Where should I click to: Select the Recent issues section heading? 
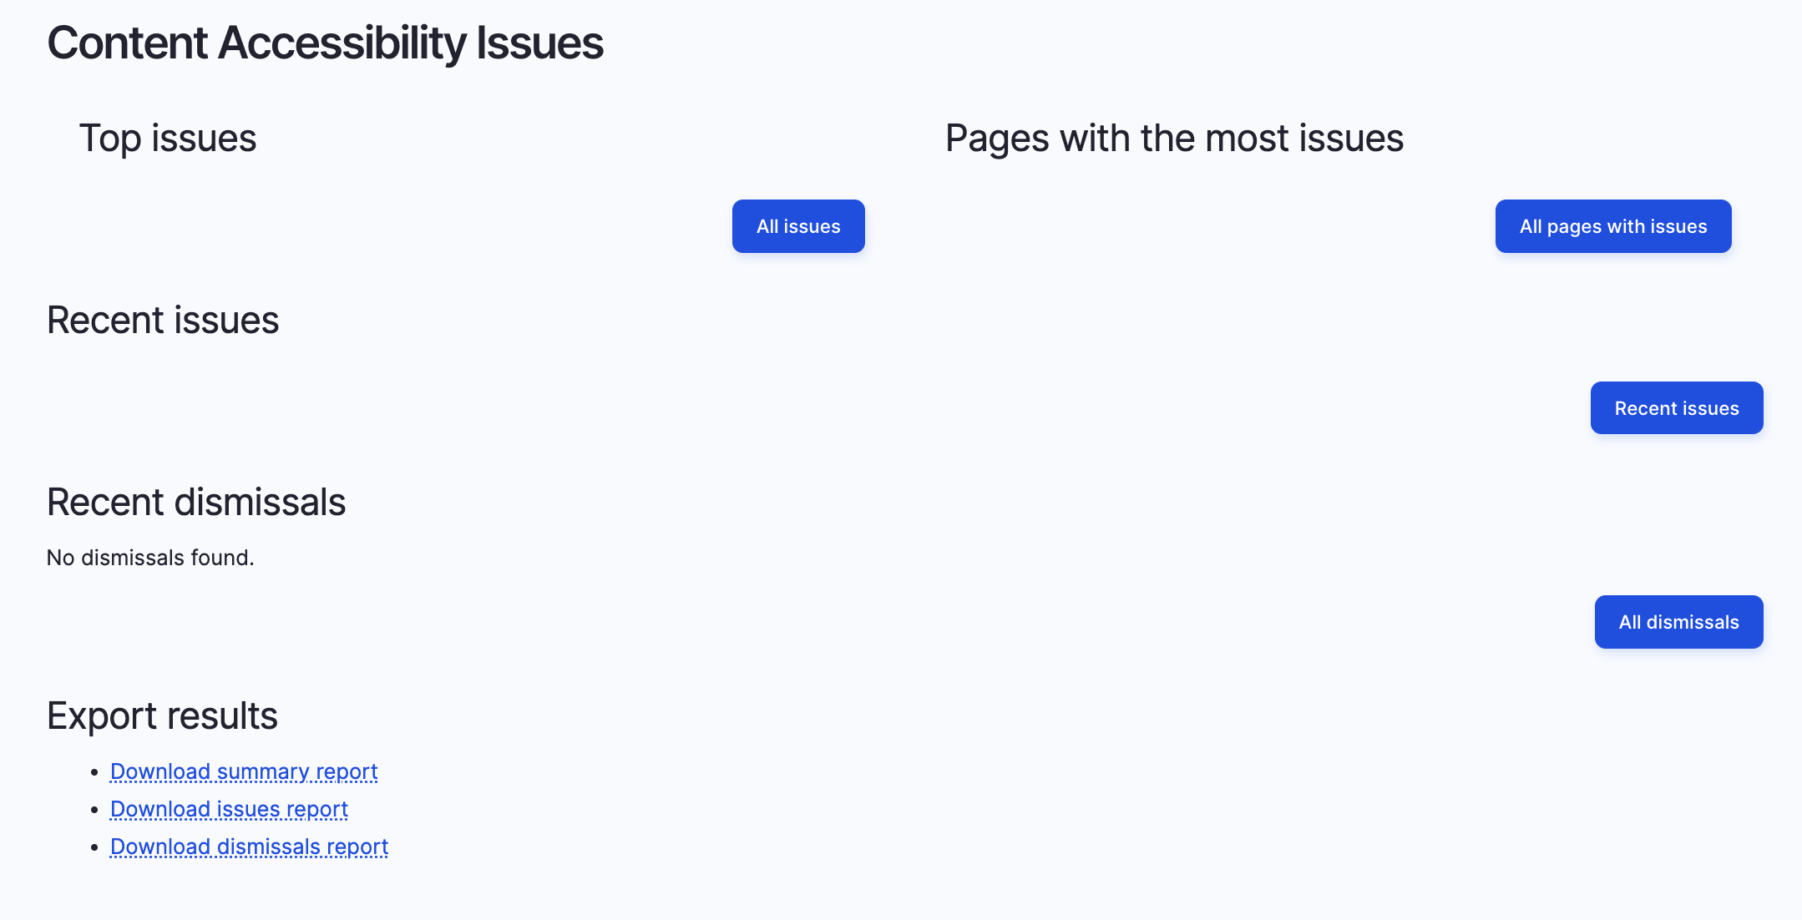coord(163,320)
